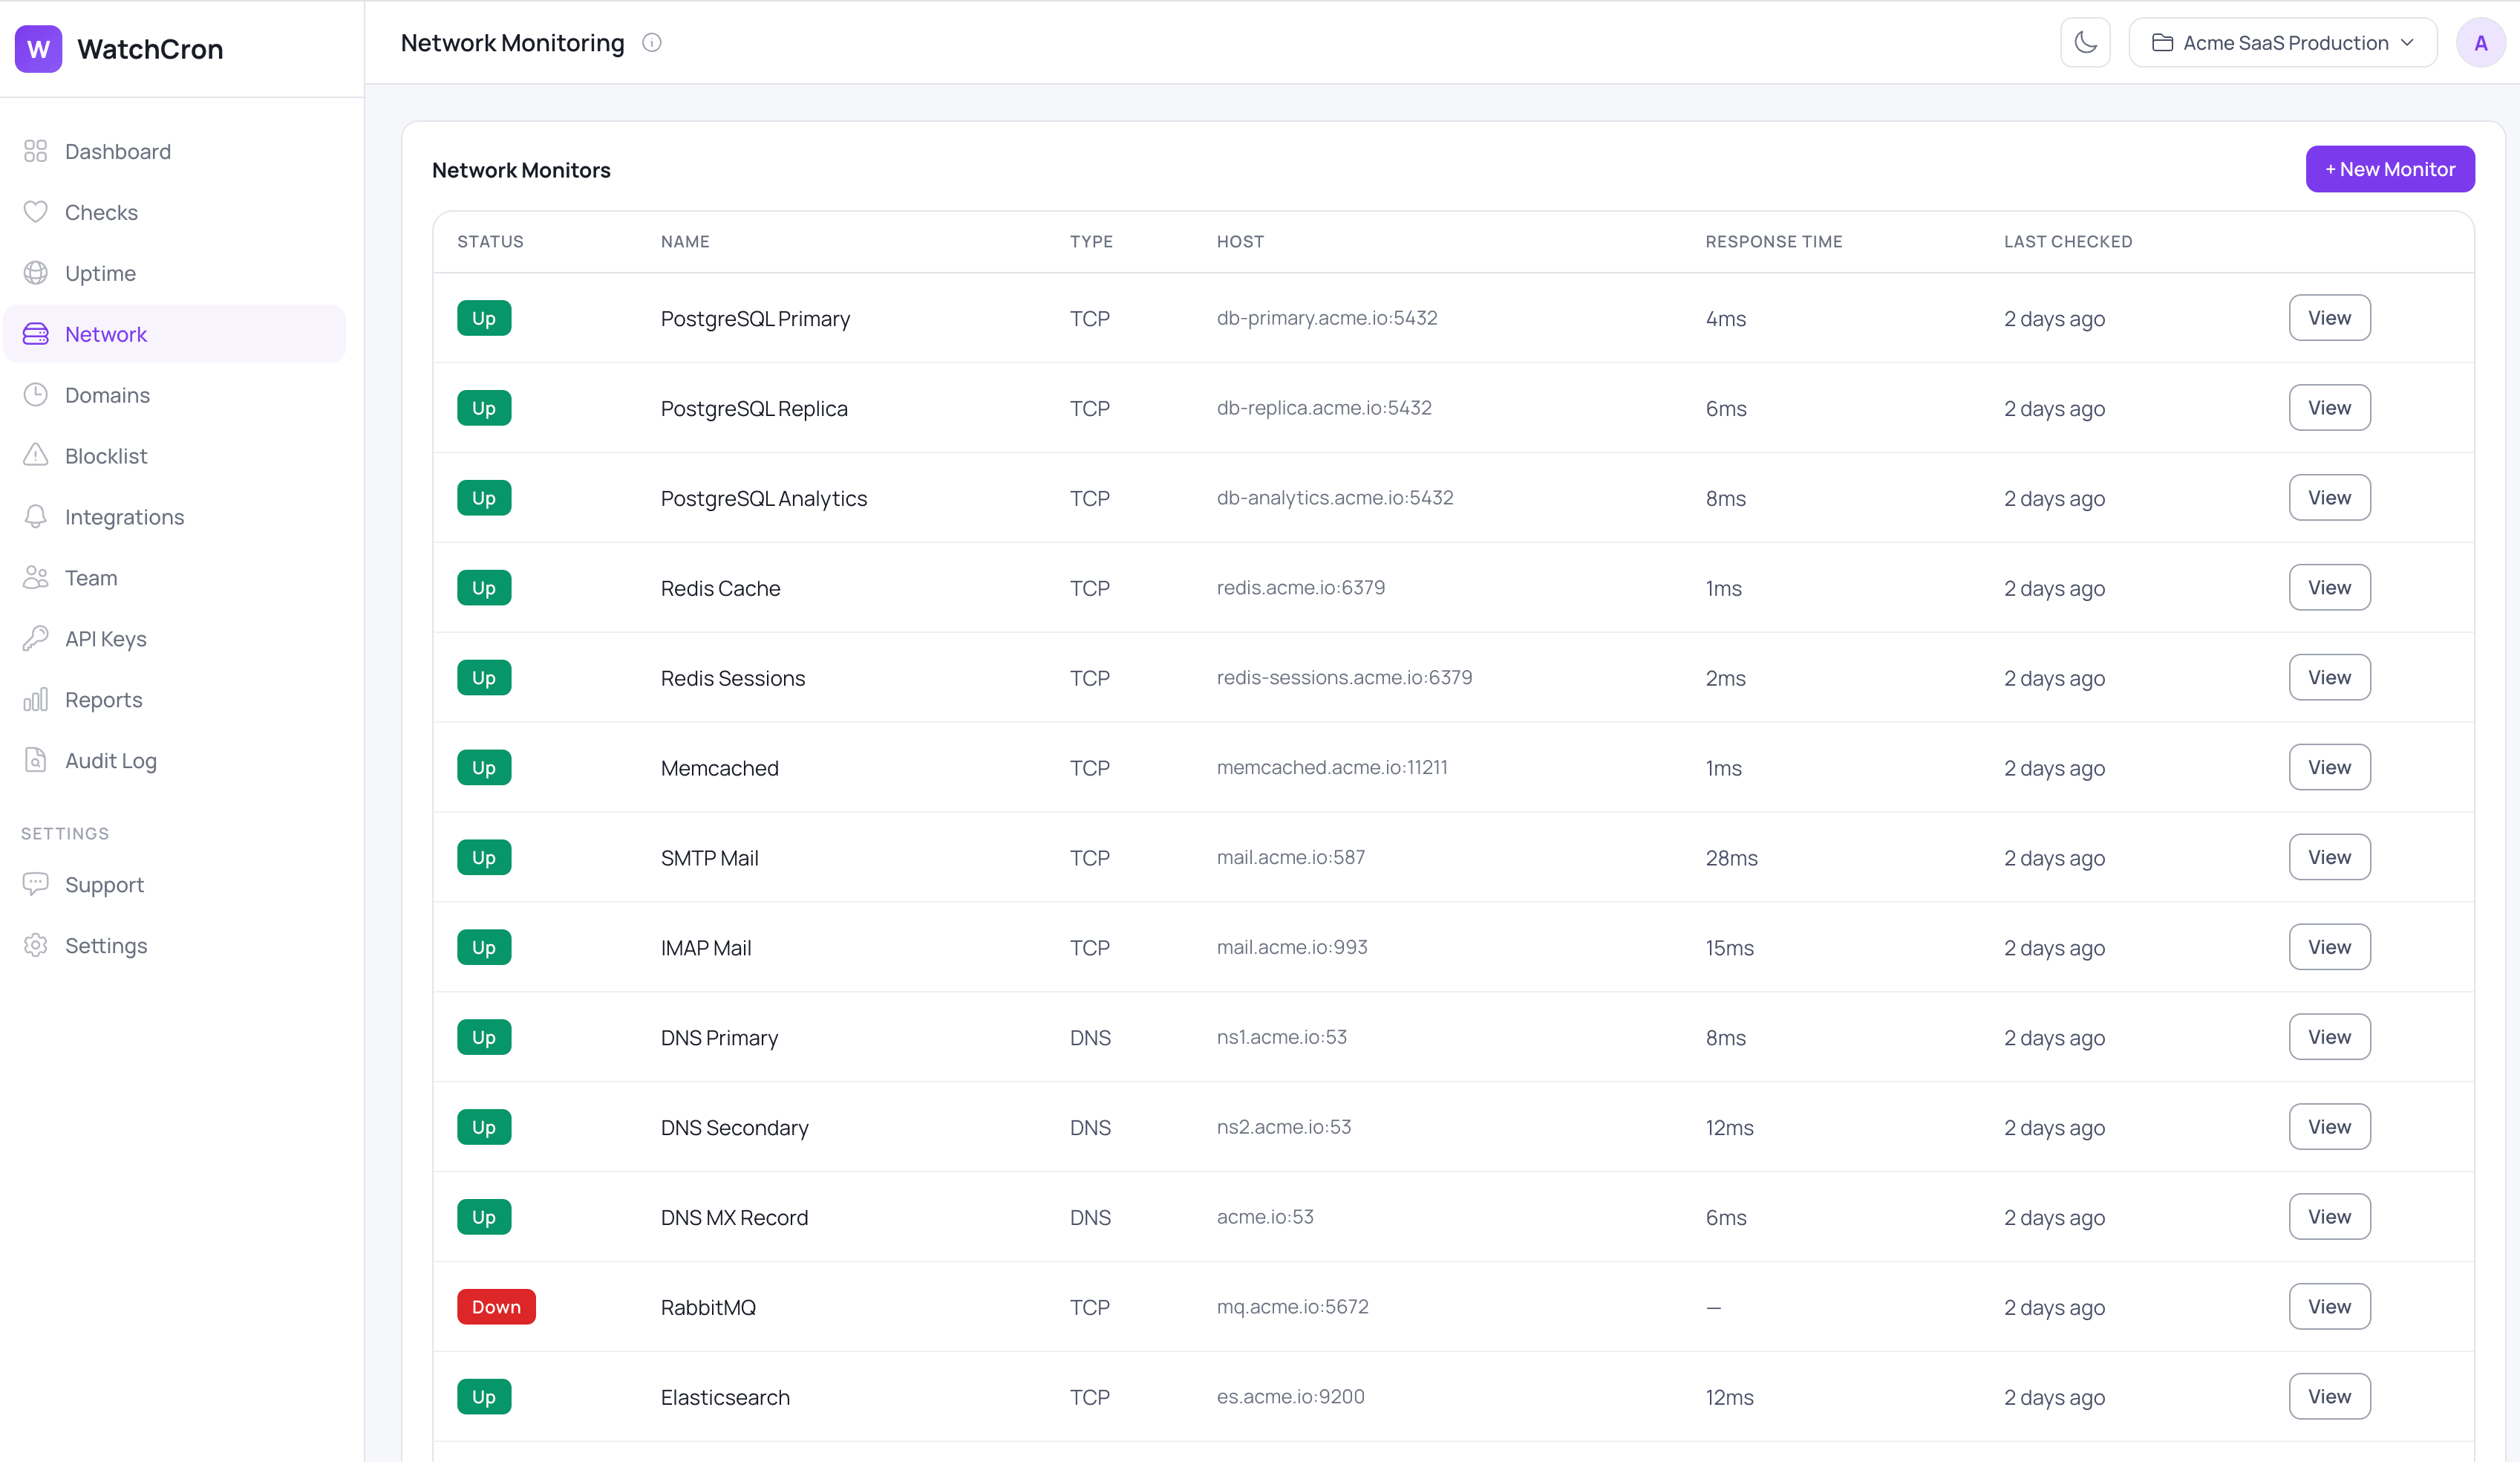Viewport: 2520px width, 1462px height.
Task: Click the Reports bar chart icon
Action: click(35, 700)
